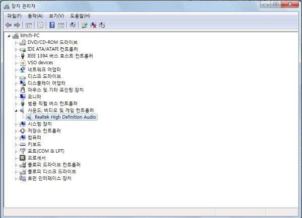Click the speaker icon of Realtek High Definition Audio

[29, 117]
